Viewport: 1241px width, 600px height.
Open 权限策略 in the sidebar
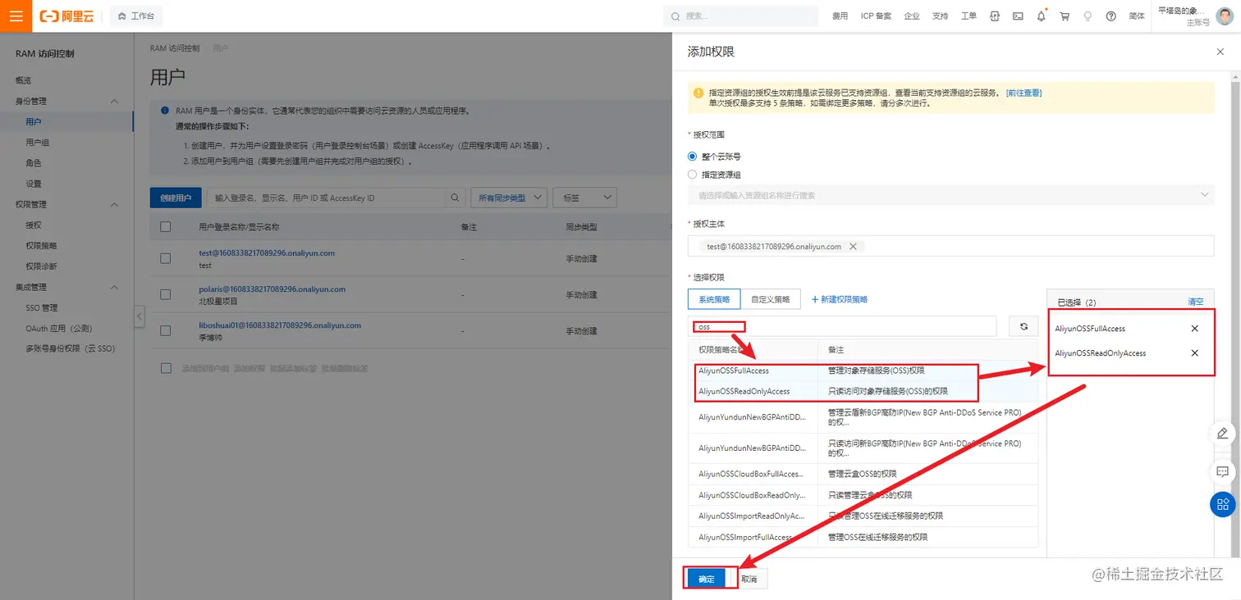pyautogui.click(x=42, y=246)
